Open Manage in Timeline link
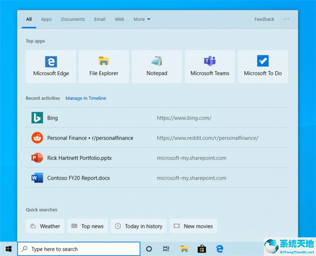 click(x=86, y=98)
